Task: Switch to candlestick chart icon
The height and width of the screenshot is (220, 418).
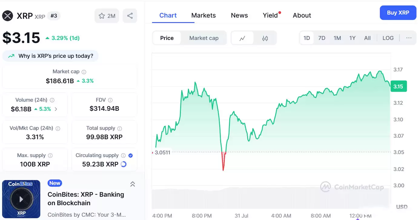Action: [x=265, y=38]
